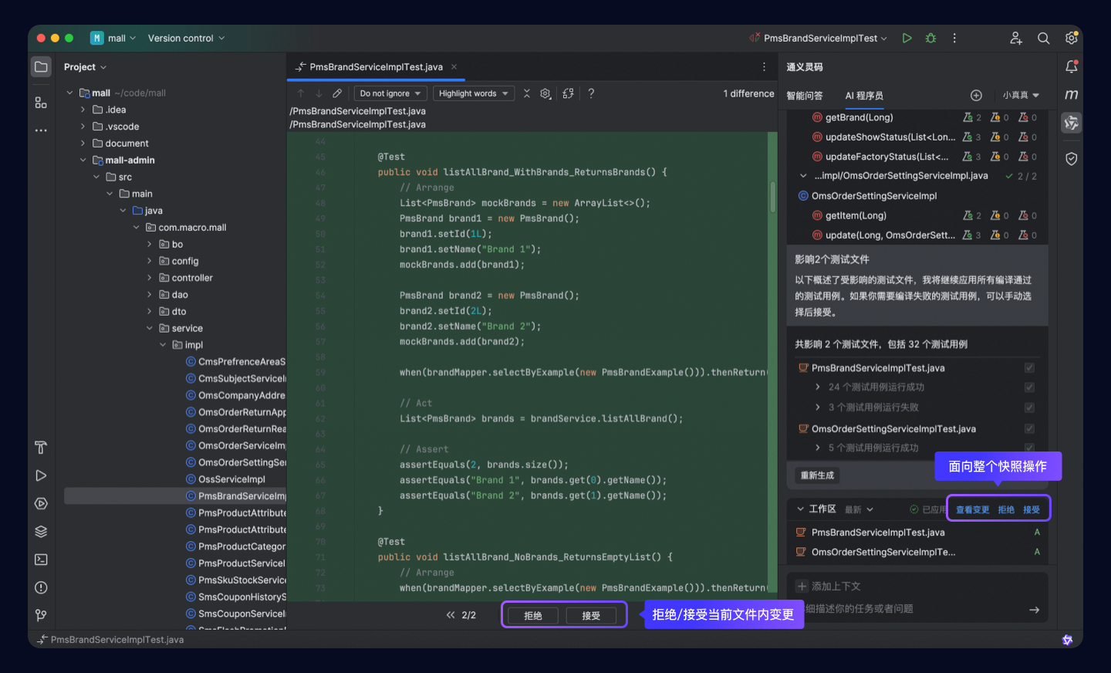
Task: Click the Debug bug icon in title bar
Action: click(930, 37)
